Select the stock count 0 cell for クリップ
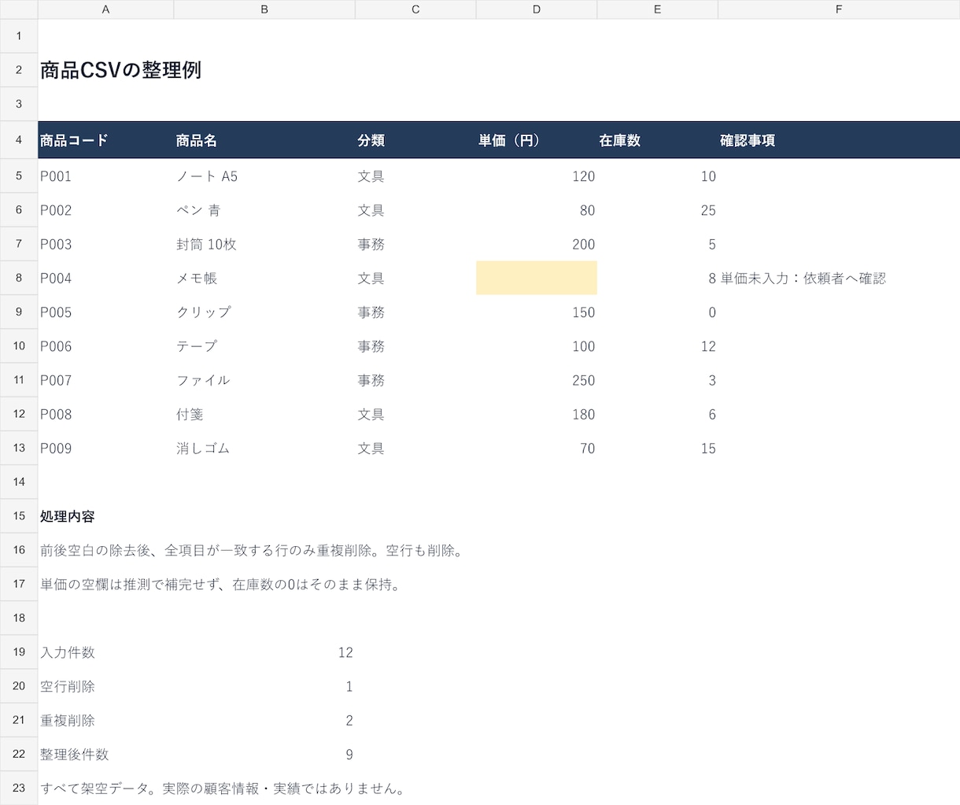The height and width of the screenshot is (805, 960). pos(657,312)
